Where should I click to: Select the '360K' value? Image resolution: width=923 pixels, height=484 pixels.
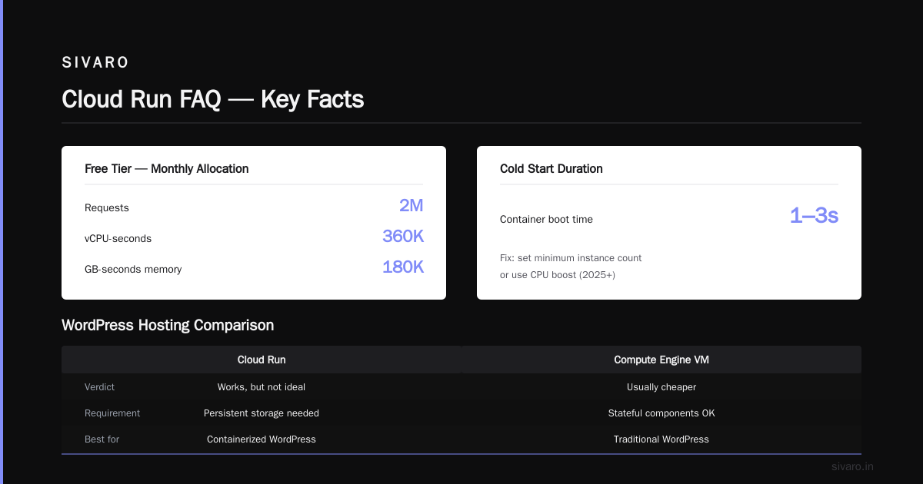tap(403, 237)
